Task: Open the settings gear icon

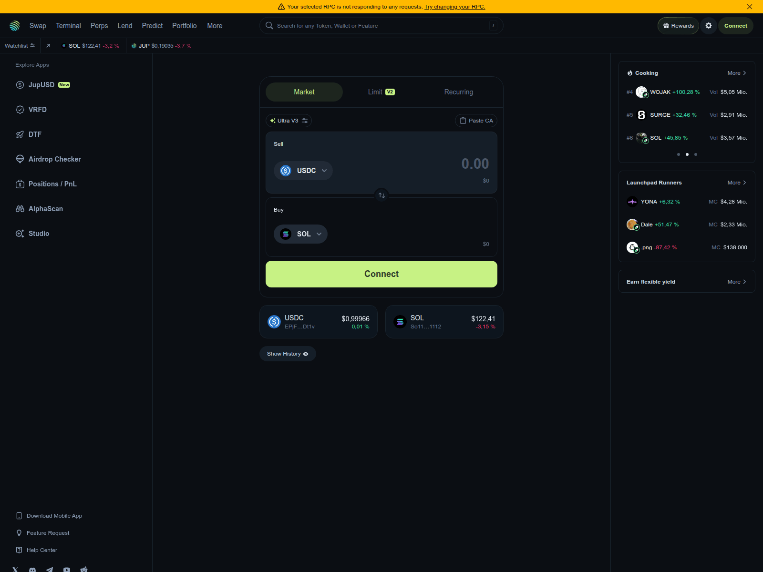Action: [709, 26]
